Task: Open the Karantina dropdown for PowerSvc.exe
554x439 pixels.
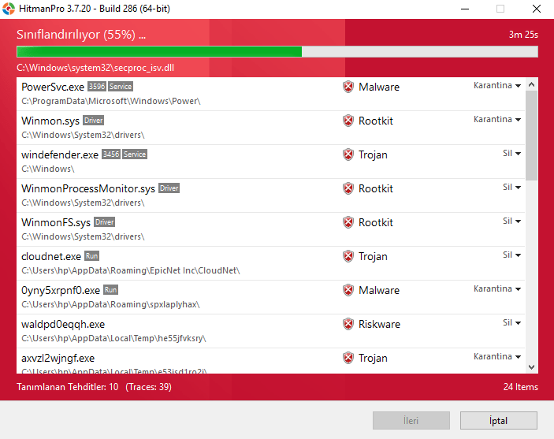Action: pyautogui.click(x=497, y=86)
